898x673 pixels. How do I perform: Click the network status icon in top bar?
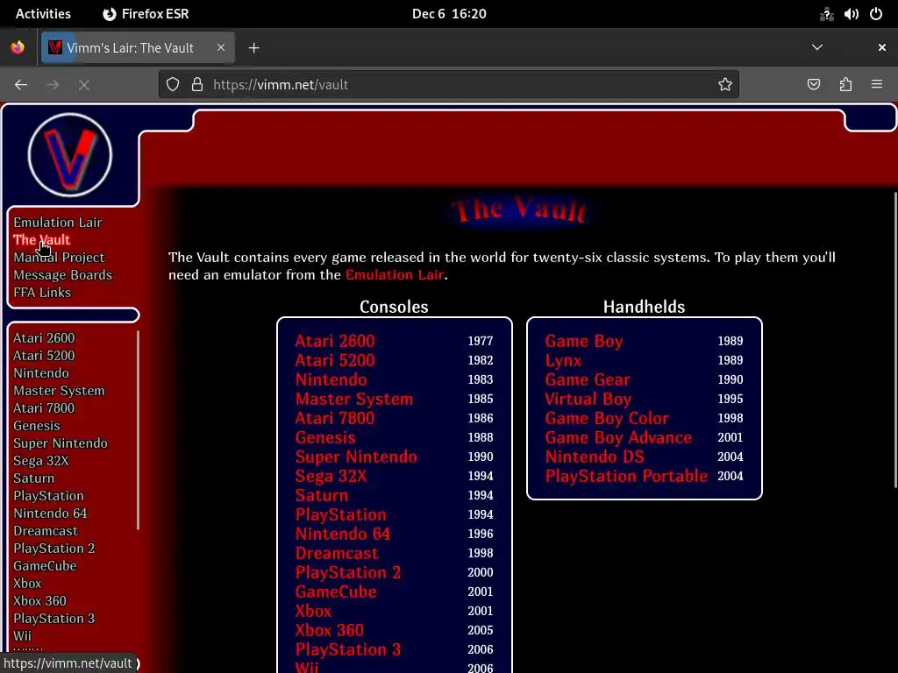826,14
